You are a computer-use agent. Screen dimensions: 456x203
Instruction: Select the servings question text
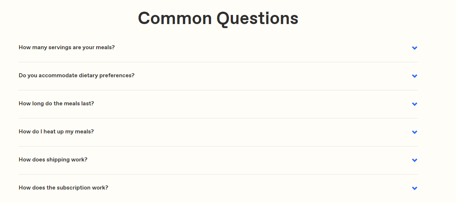pos(67,47)
